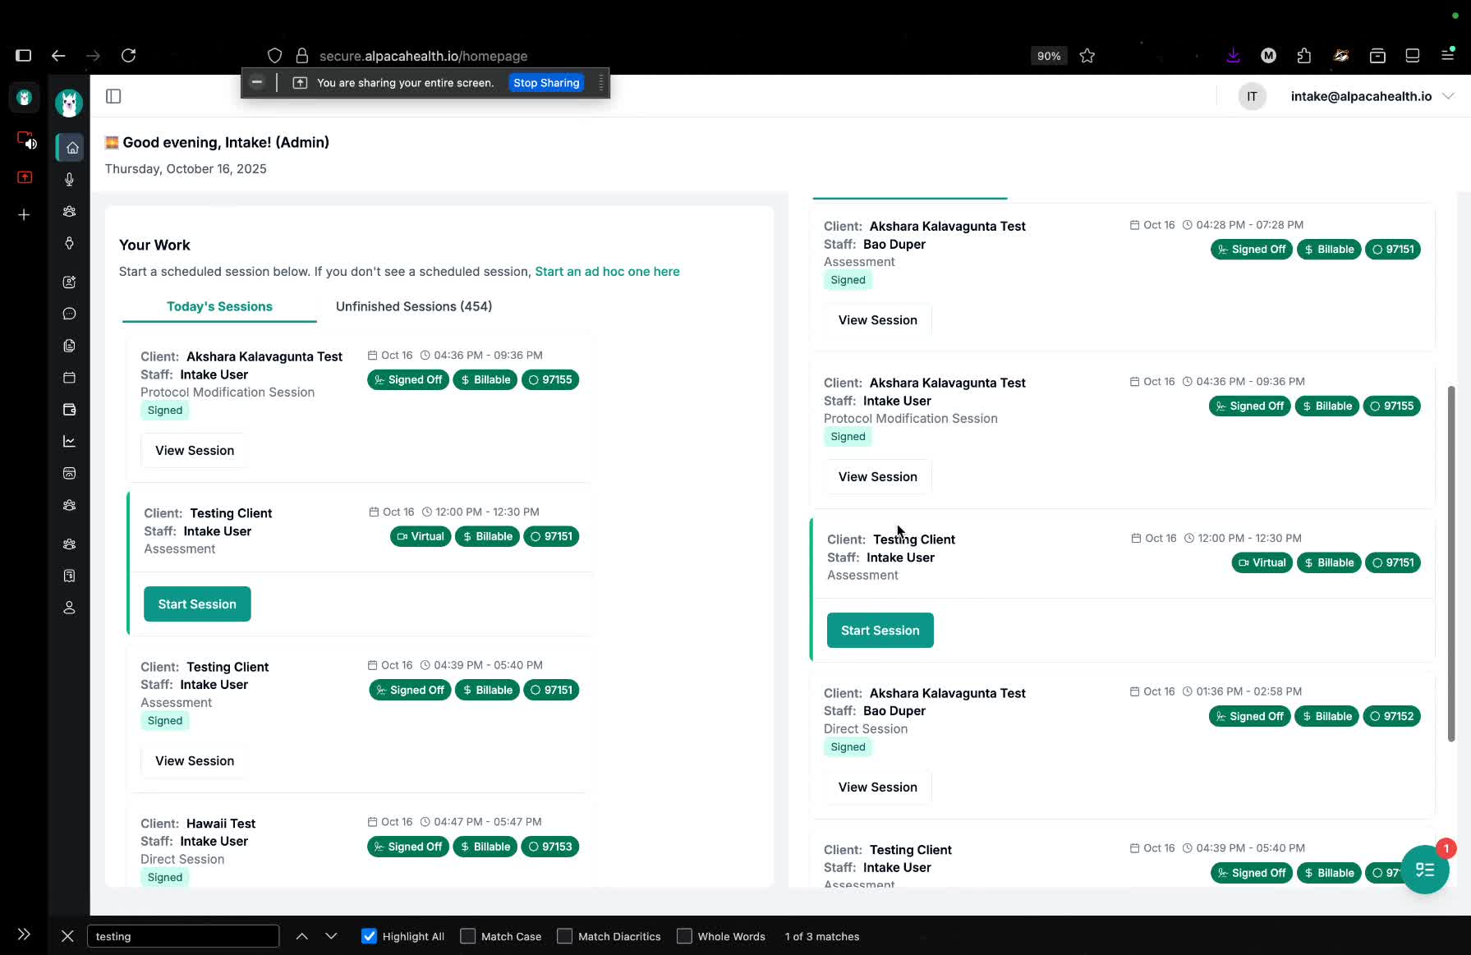Image resolution: width=1471 pixels, height=955 pixels.
Task: Add new tab with plus icon
Action: point(24,215)
